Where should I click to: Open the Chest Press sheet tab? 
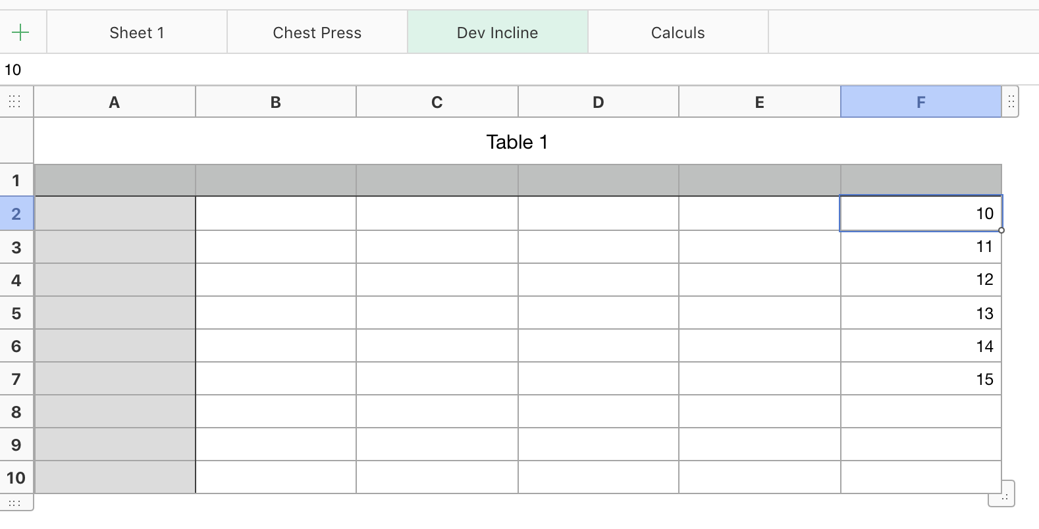click(317, 33)
